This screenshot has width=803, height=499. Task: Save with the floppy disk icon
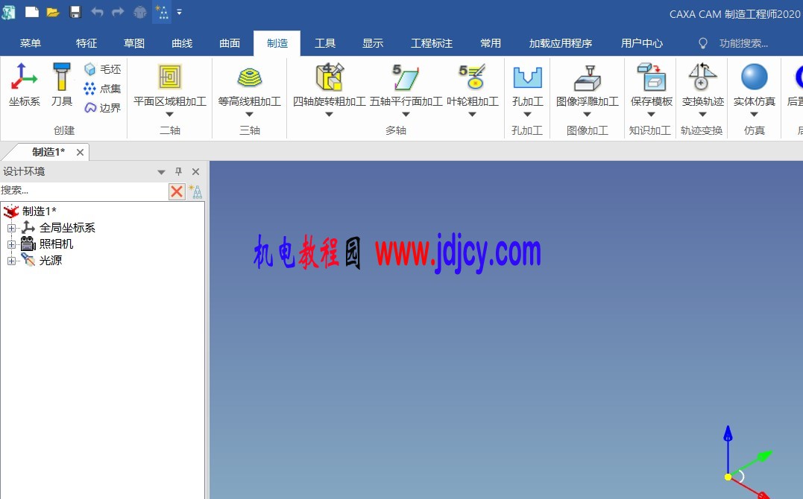pyautogui.click(x=75, y=11)
